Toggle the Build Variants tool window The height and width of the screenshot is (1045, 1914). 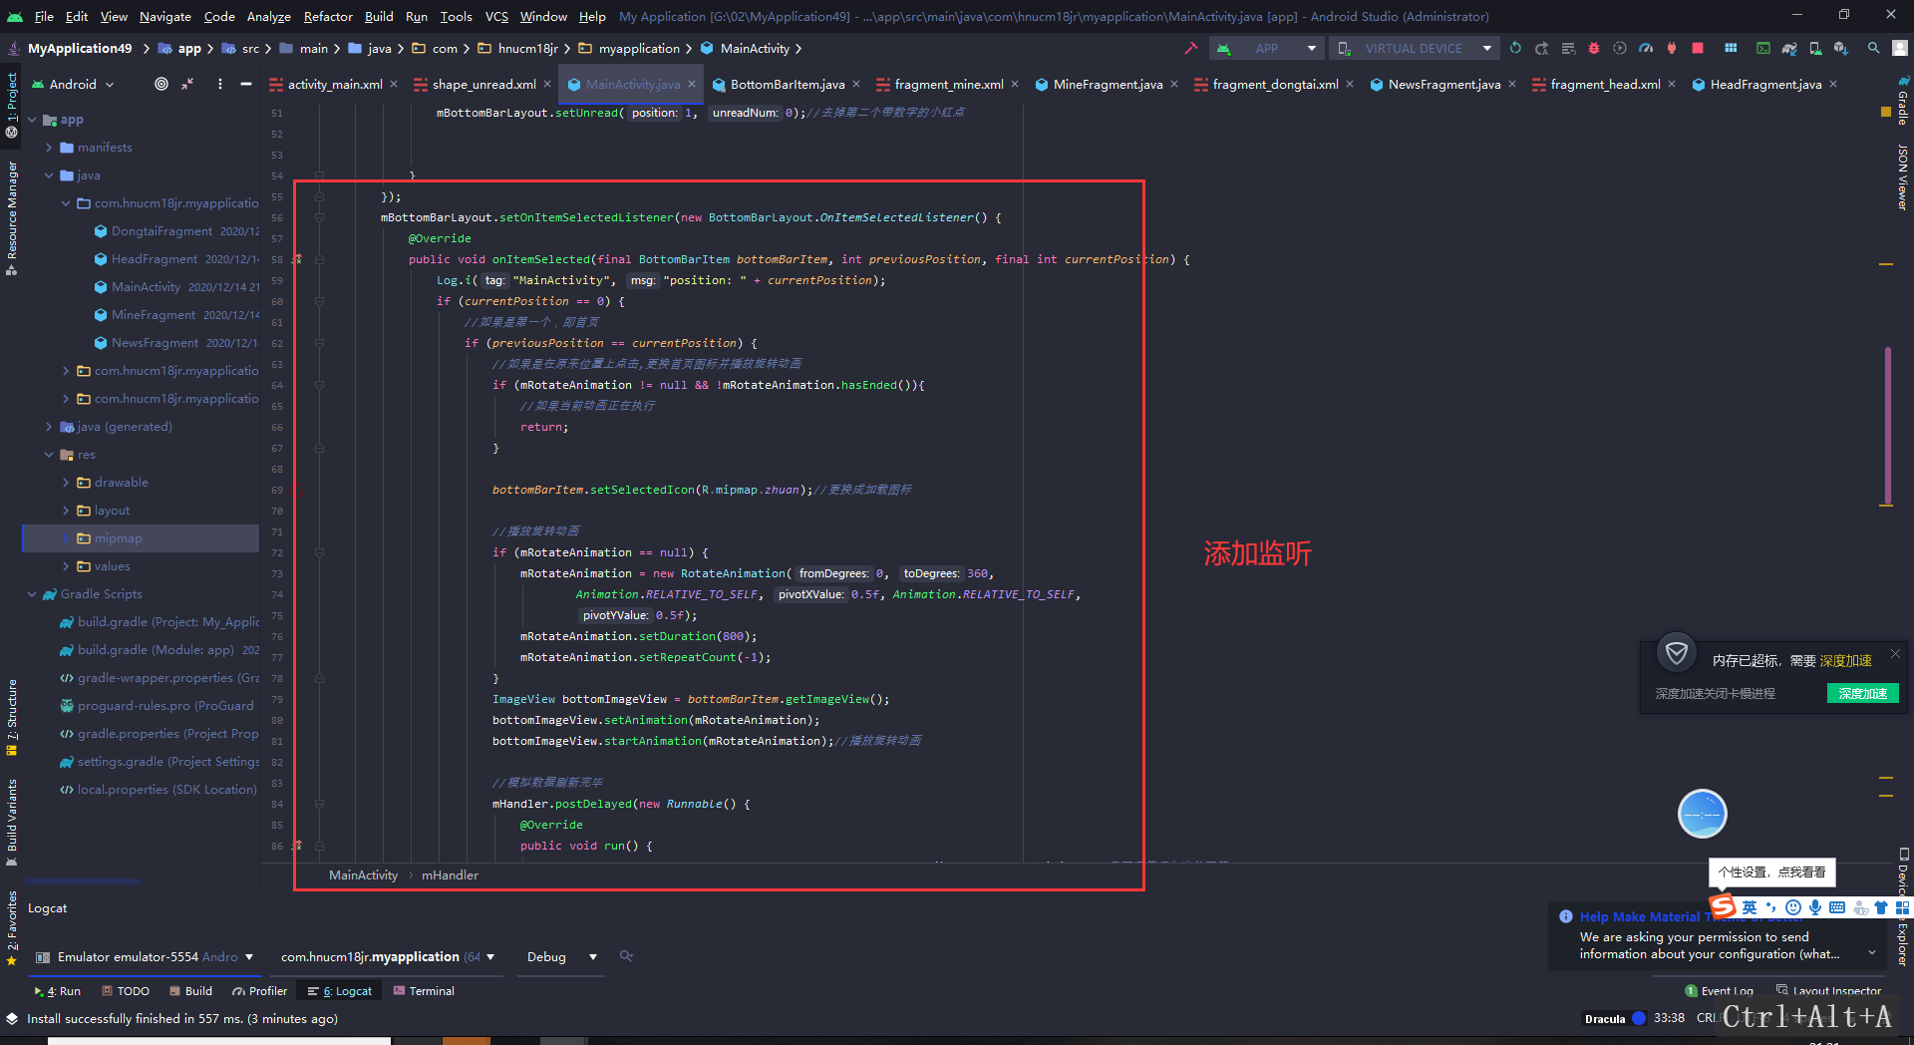tap(11, 822)
